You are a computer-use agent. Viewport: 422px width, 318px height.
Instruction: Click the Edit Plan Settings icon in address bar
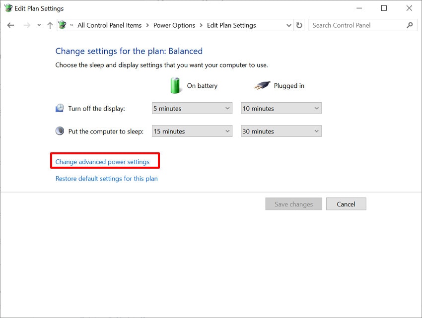coord(62,25)
